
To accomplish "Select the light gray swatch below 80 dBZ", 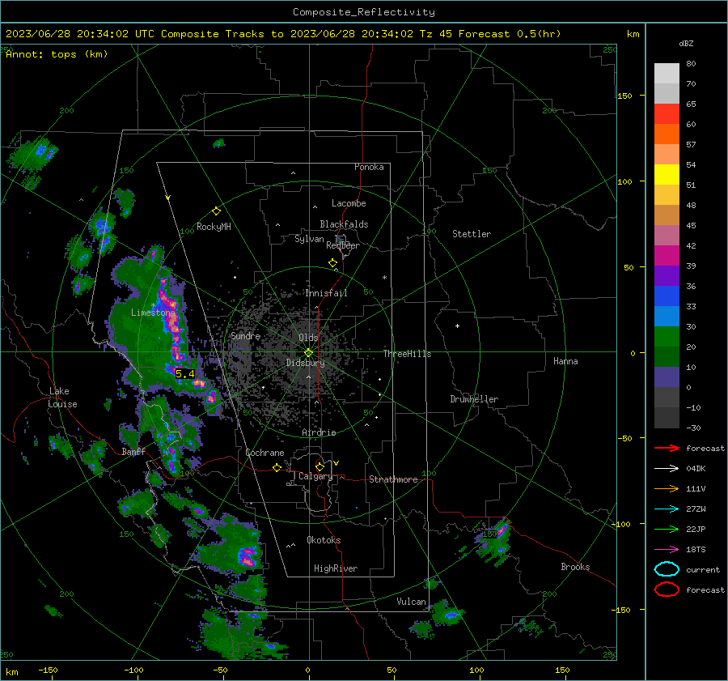I will click(x=667, y=74).
